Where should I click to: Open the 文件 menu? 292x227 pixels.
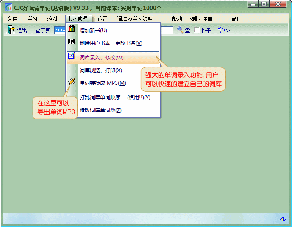tap(12, 19)
